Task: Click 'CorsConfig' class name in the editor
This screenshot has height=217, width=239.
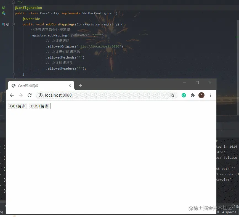Action: [49, 13]
